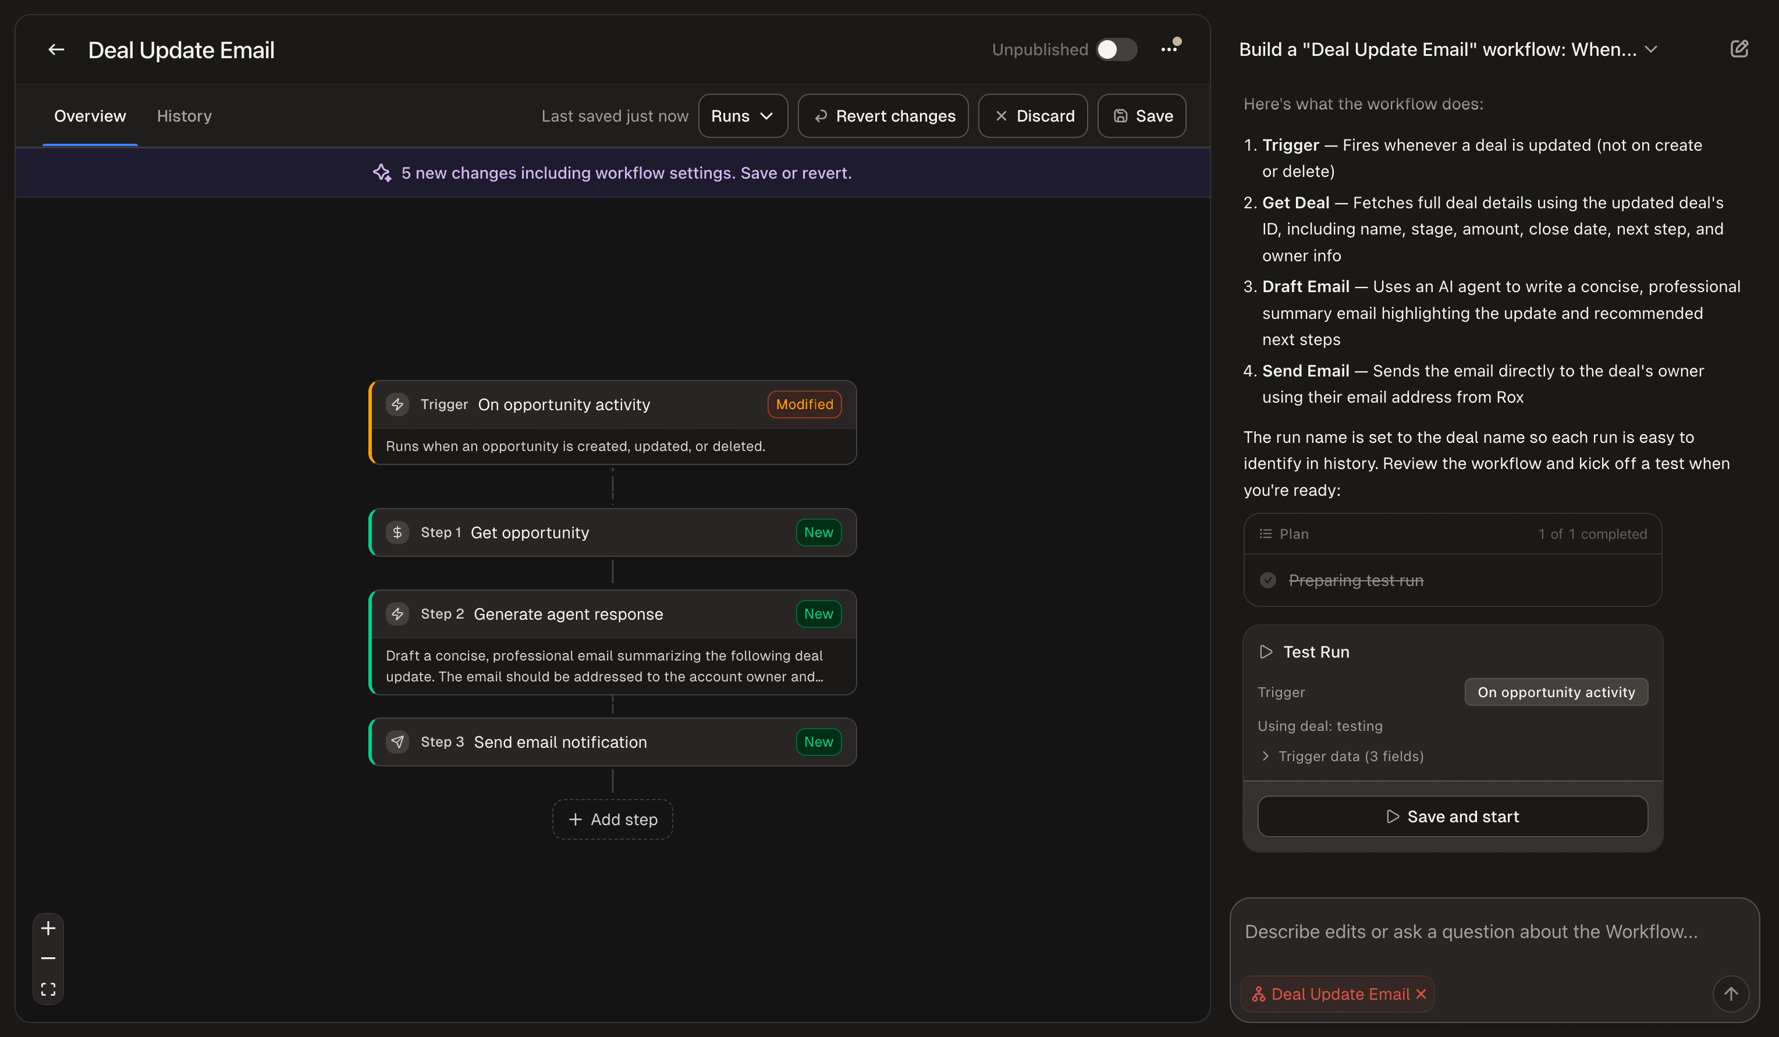This screenshot has height=1037, width=1779.
Task: Switch to the History tab
Action: (184, 116)
